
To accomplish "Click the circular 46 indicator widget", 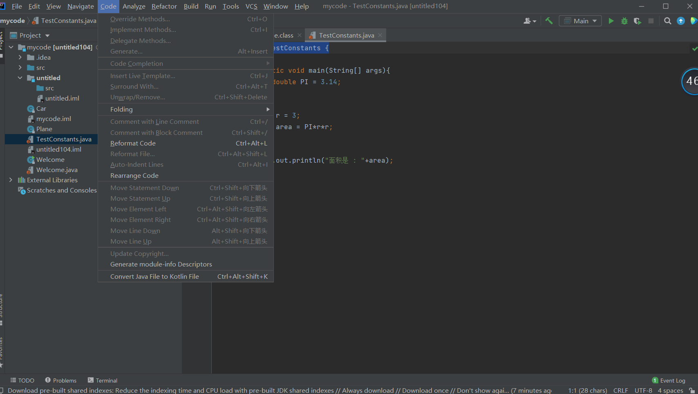I will tap(690, 81).
